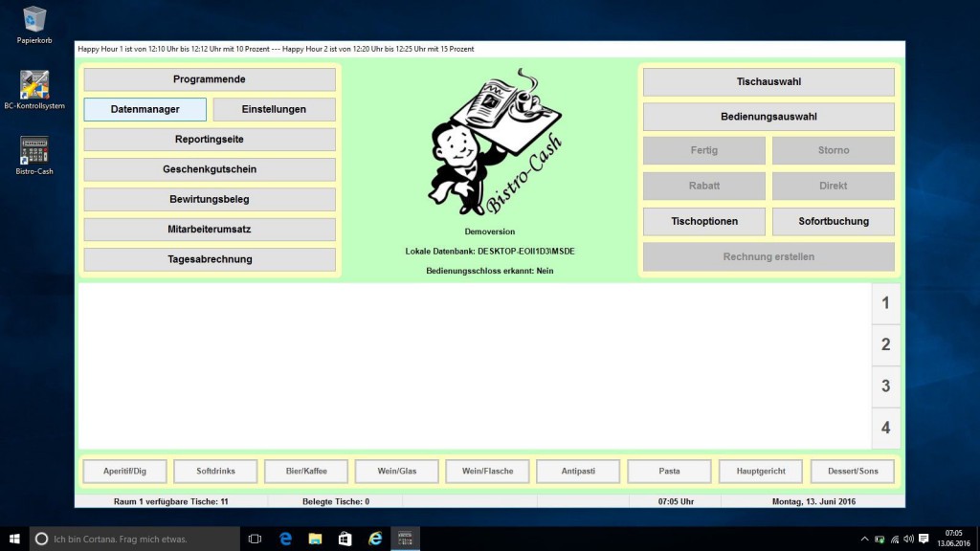Select the Bistro-Cash desktop shortcut

point(33,156)
